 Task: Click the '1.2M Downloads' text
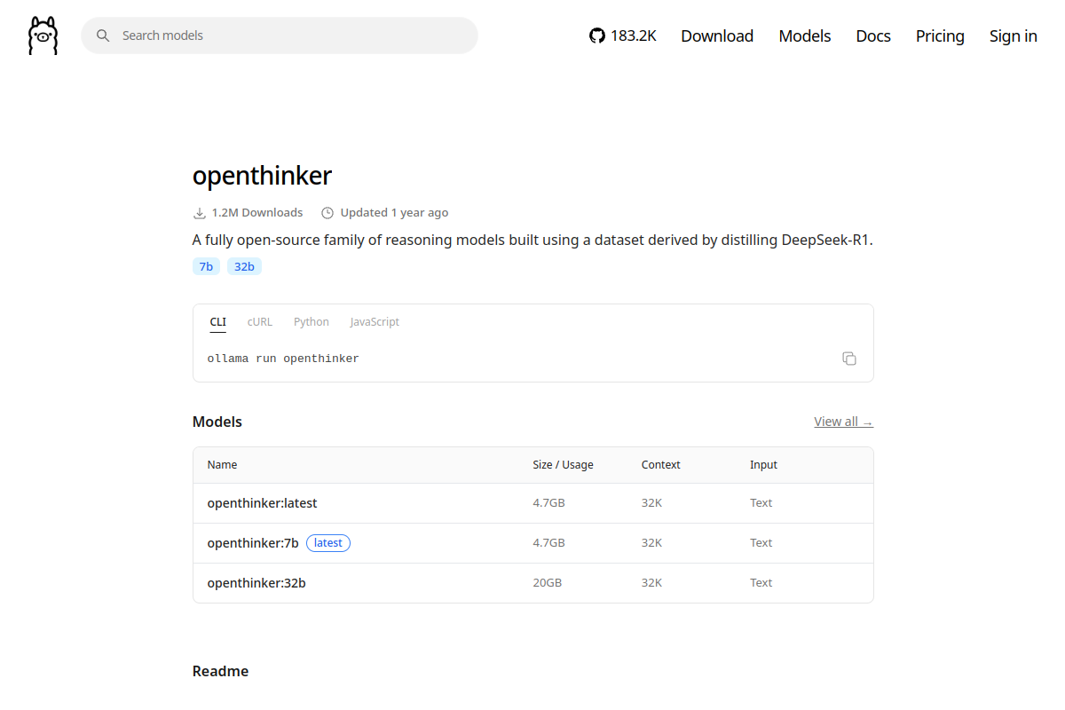pyautogui.click(x=257, y=213)
